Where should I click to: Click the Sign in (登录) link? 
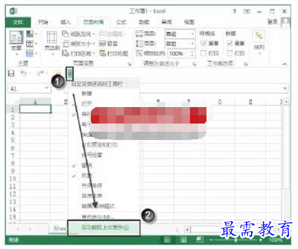273,22
